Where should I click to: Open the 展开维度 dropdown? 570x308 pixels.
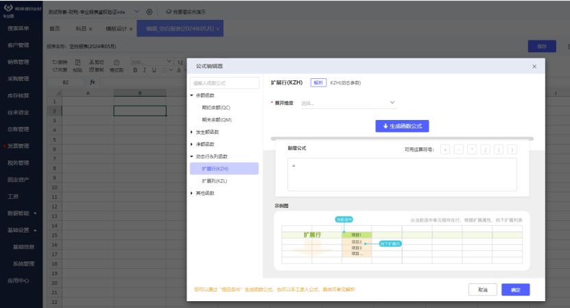tap(348, 103)
